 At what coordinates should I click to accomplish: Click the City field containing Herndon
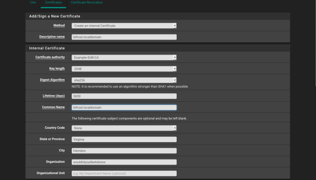[x=124, y=151]
